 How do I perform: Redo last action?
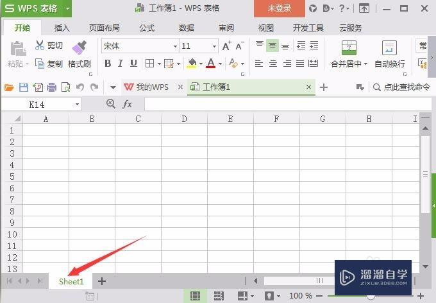[x=94, y=87]
